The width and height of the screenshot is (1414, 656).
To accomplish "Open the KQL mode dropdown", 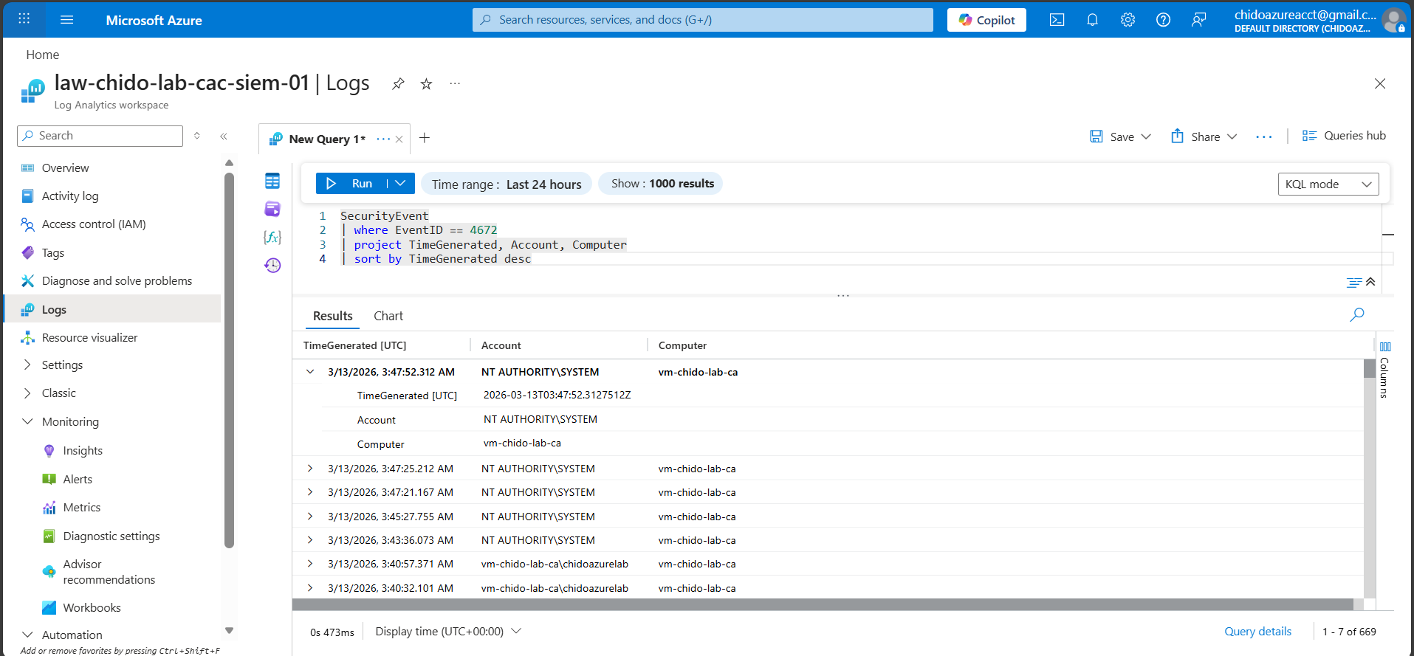I will [x=1328, y=184].
